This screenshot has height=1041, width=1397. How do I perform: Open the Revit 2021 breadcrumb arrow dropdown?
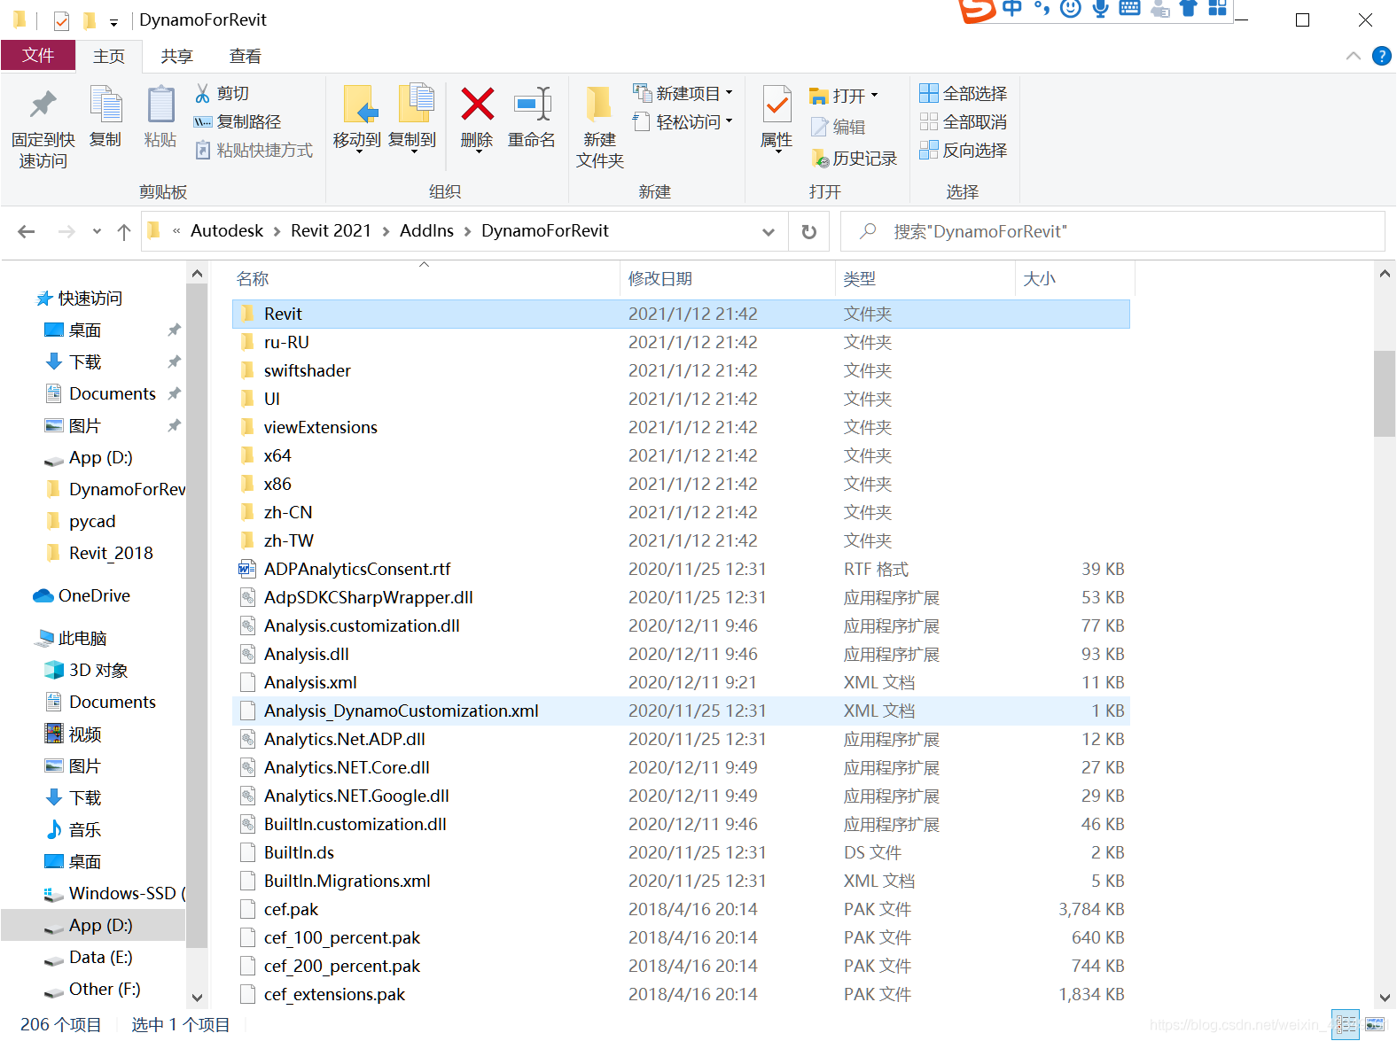[386, 231]
